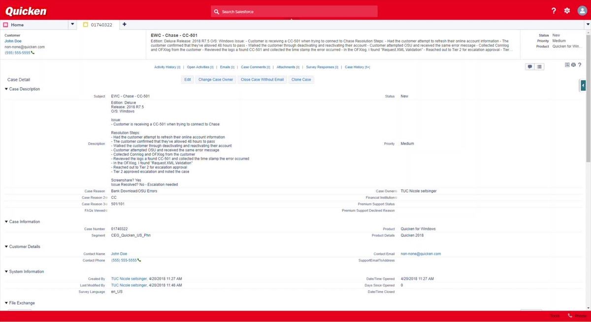Open the Home tab dropdown arrow
Viewport: 591px width, 322px height.
click(x=72, y=25)
